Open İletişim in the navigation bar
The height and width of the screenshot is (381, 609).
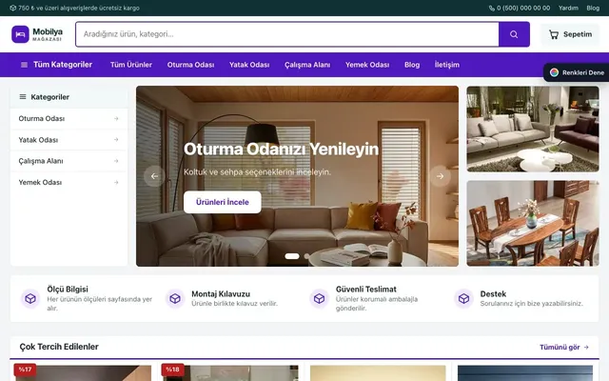click(447, 65)
